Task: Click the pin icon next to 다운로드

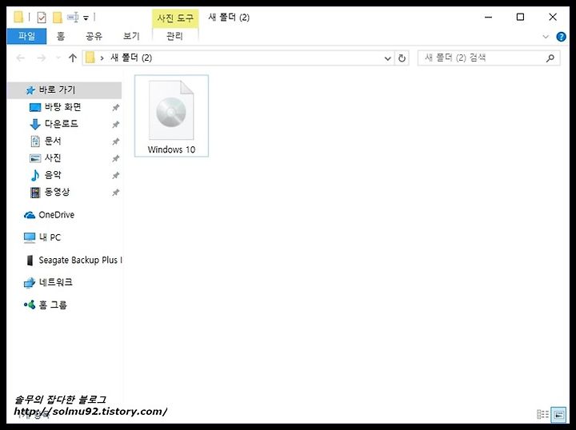Action: pos(116,125)
